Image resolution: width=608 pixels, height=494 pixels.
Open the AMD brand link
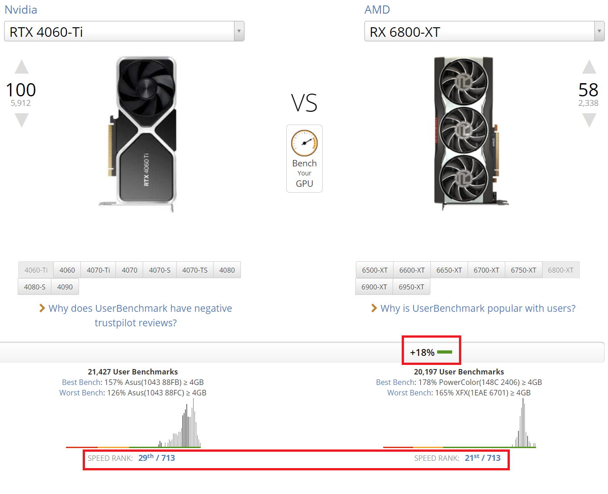[x=377, y=10]
